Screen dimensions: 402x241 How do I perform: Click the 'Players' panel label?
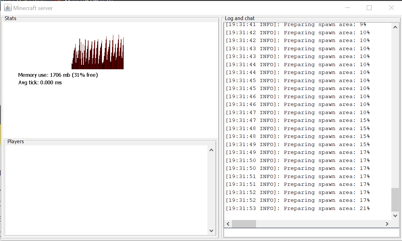point(16,141)
